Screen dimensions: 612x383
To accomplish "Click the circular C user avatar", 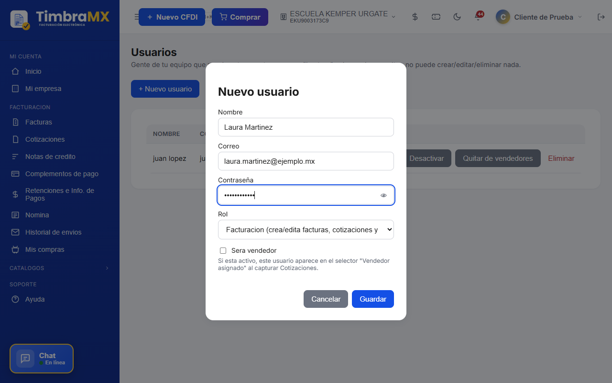I will [x=503, y=17].
